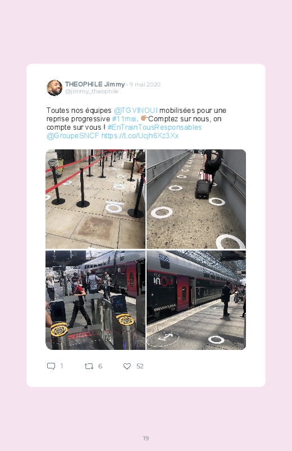Click the pointing hand emoji in tweet
Screen dimensions: 292x451
[144, 118]
